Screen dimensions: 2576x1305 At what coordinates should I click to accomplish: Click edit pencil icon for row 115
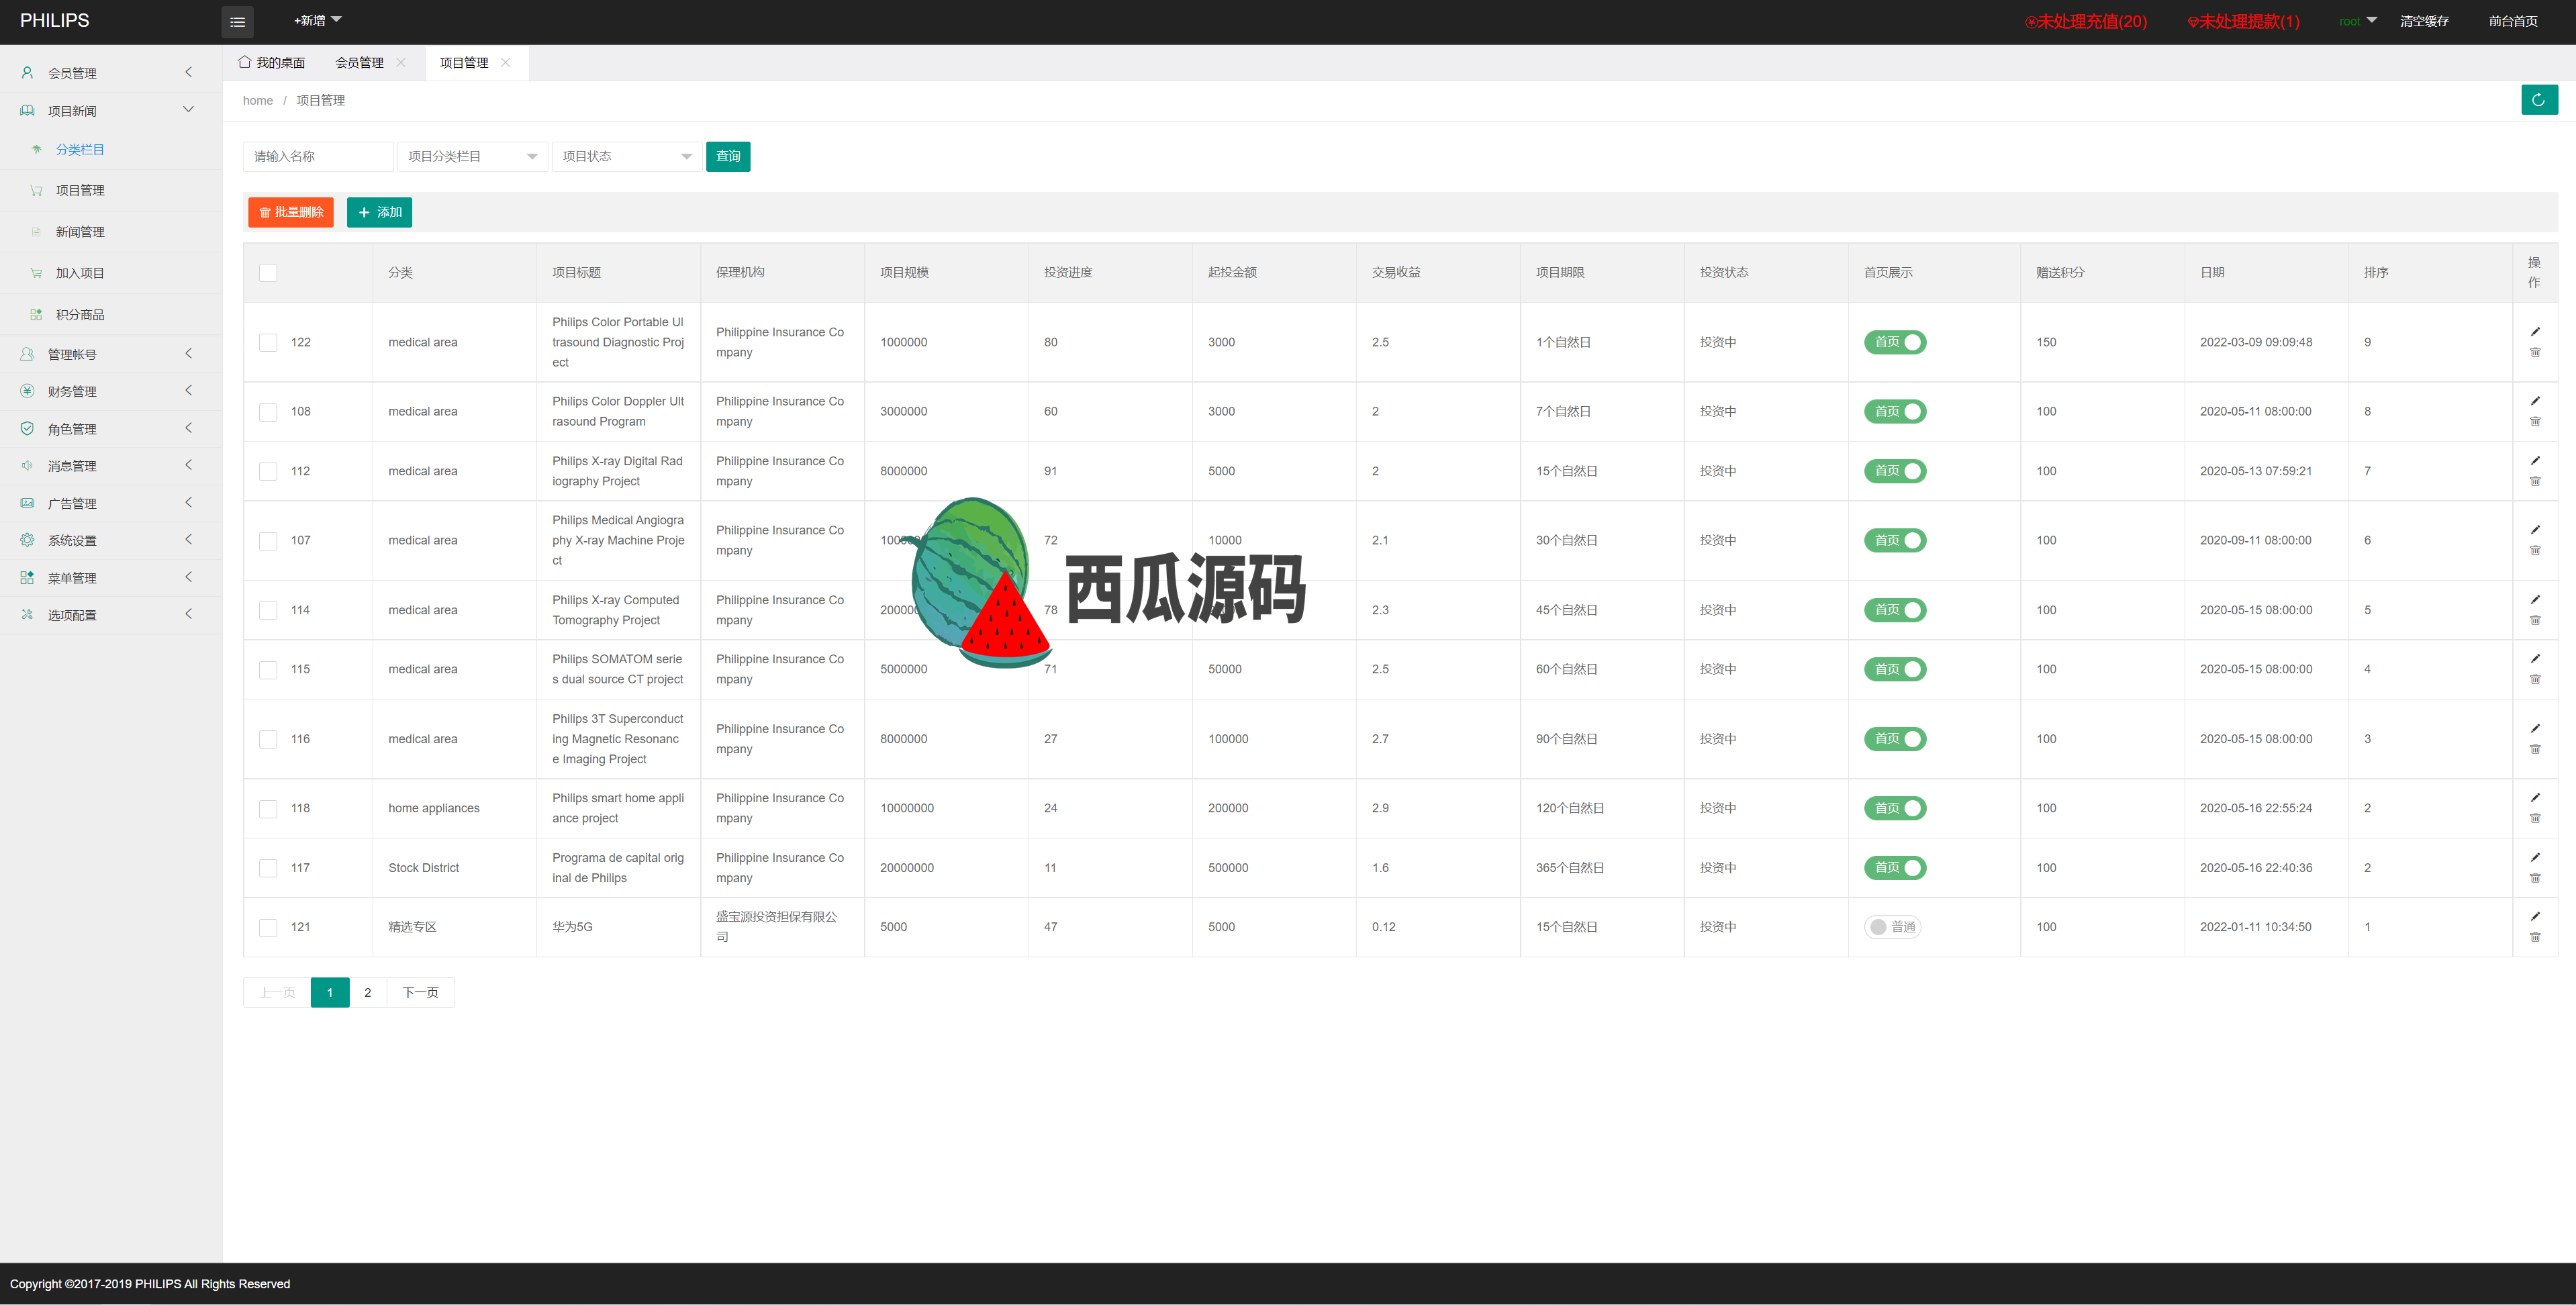pos(2535,658)
